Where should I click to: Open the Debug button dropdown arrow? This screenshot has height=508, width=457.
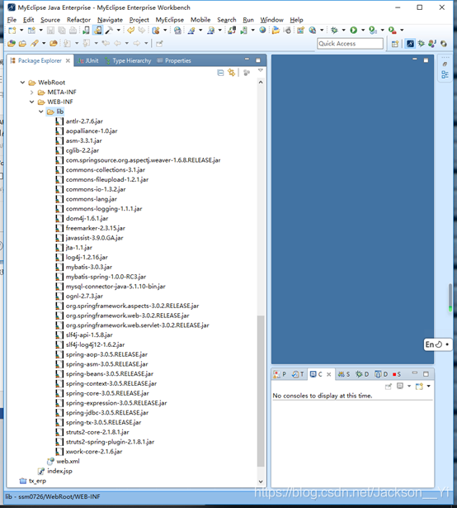pos(343,30)
